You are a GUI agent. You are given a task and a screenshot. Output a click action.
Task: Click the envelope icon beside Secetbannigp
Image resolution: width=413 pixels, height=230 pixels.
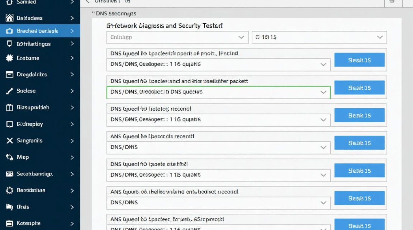pyautogui.click(x=10, y=174)
